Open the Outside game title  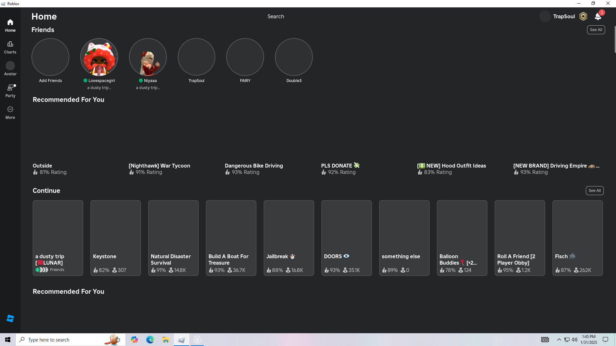(42, 166)
